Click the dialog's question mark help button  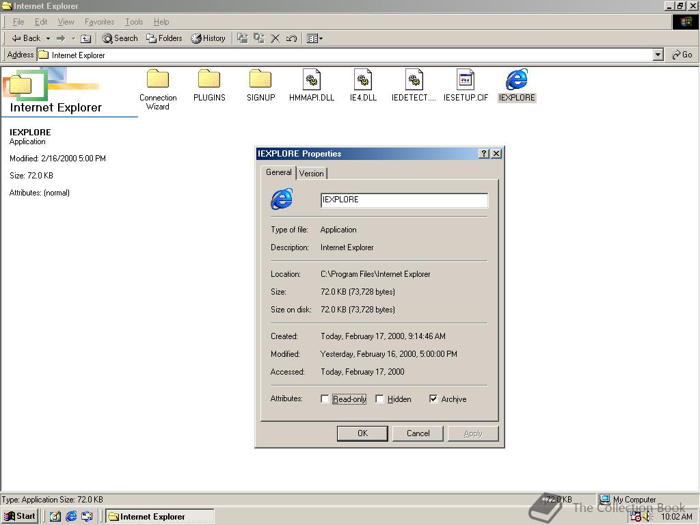(x=484, y=154)
